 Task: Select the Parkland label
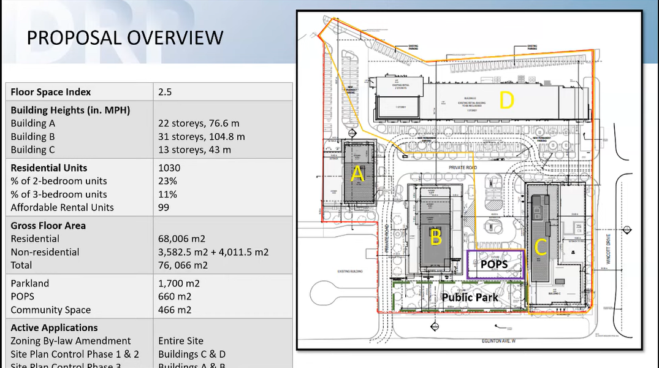point(30,283)
